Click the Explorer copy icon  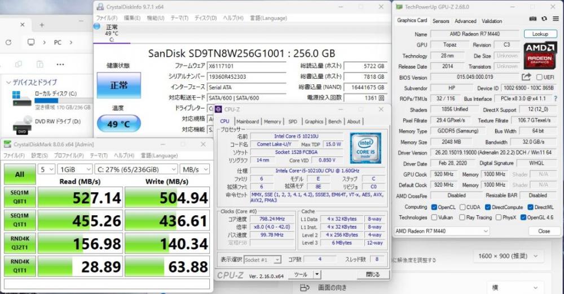point(19,64)
